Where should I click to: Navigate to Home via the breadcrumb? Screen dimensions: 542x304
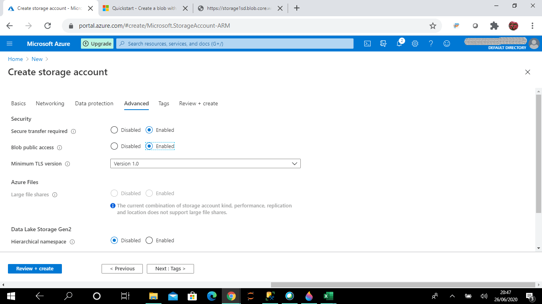(x=15, y=59)
